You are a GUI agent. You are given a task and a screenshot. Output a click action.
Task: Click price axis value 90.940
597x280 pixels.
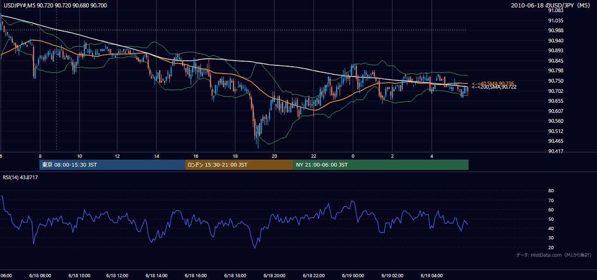tap(556, 41)
